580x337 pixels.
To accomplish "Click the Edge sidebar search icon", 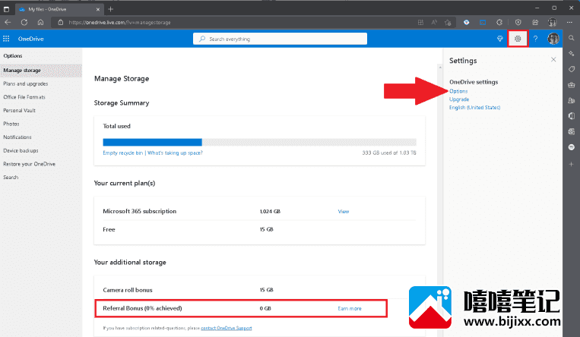I will pos(572,38).
